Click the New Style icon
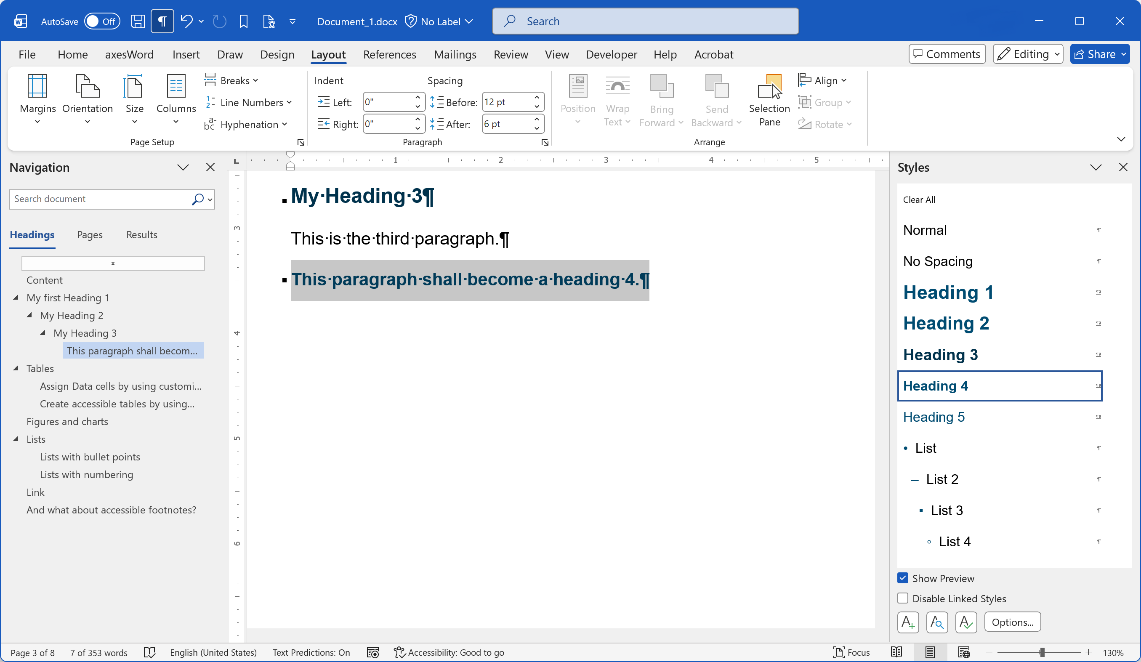 tap(908, 622)
